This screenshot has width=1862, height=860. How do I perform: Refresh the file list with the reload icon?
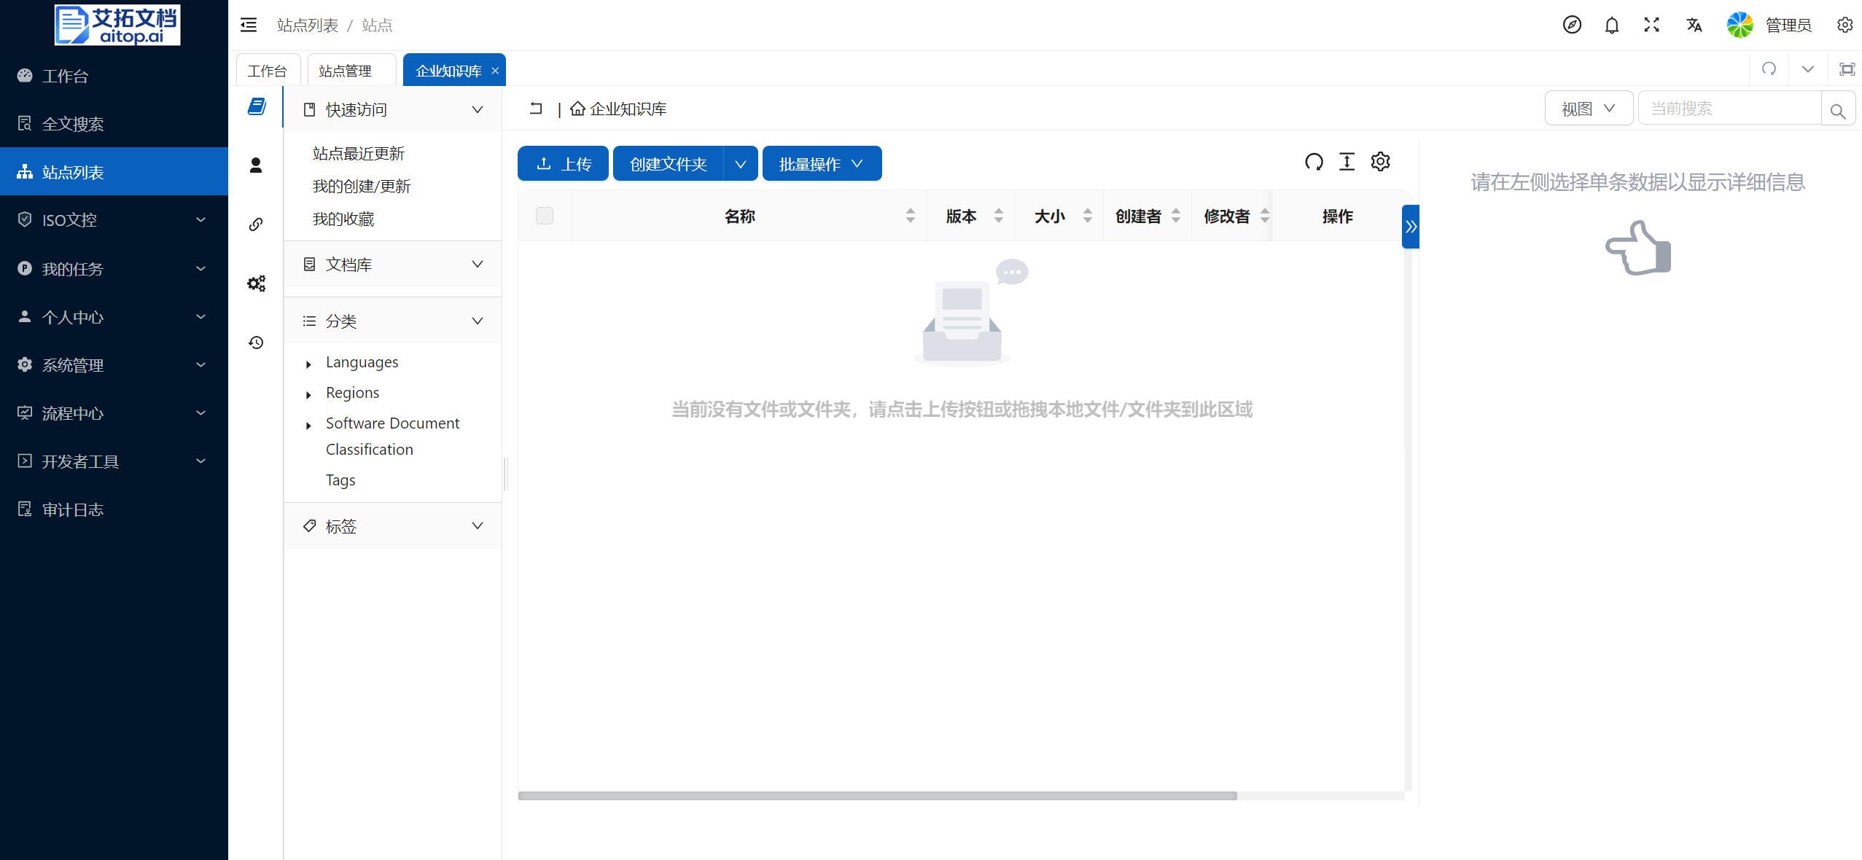[1314, 162]
